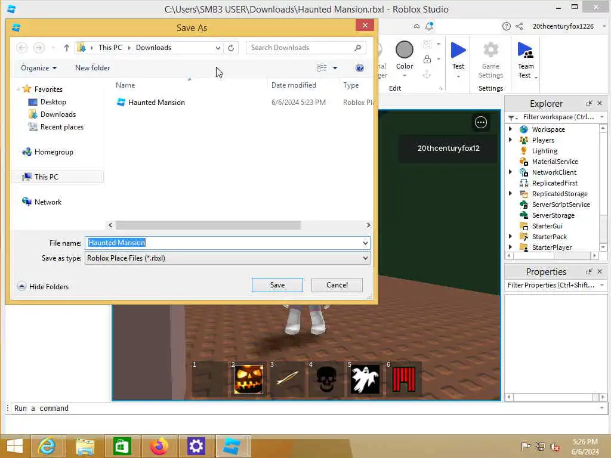Select red curtain tool in slot 6

click(x=404, y=379)
